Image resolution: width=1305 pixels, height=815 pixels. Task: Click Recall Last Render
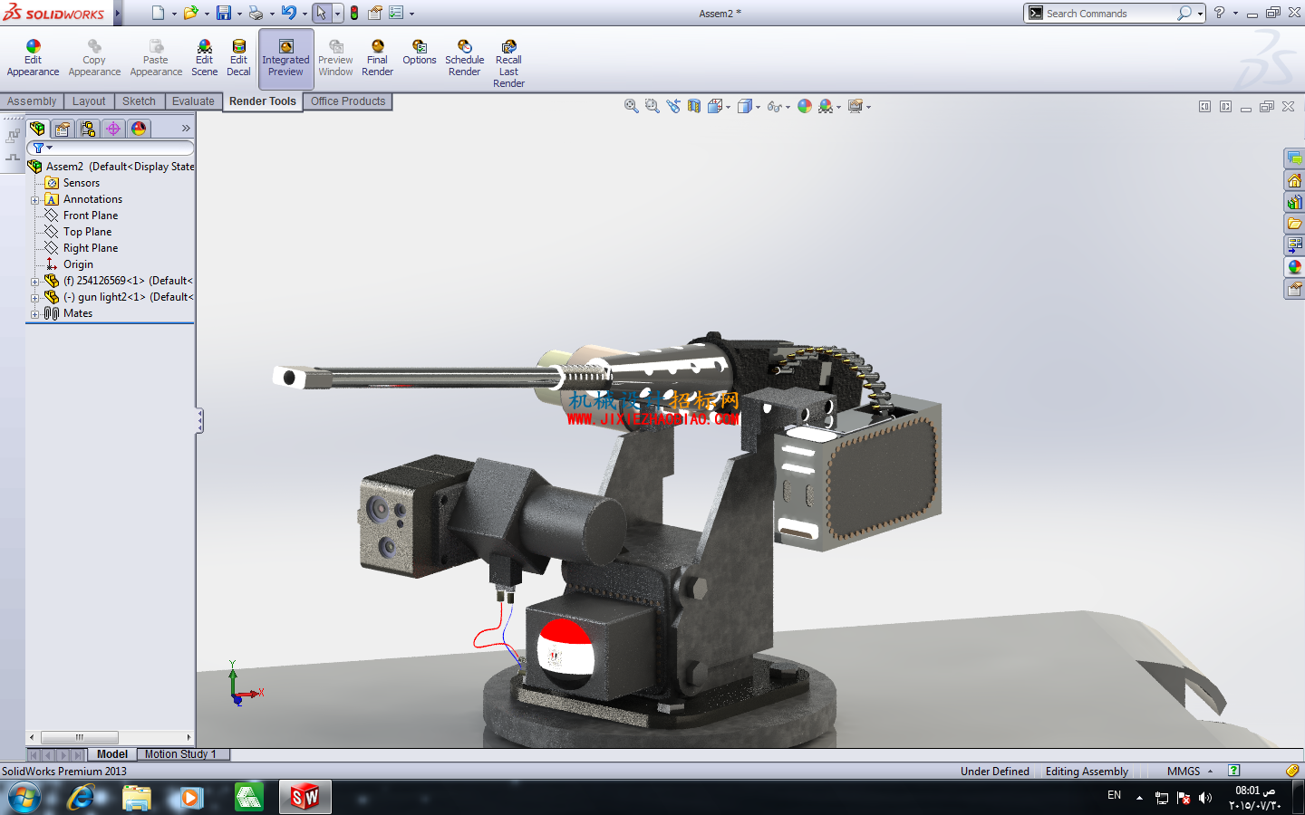point(508,63)
